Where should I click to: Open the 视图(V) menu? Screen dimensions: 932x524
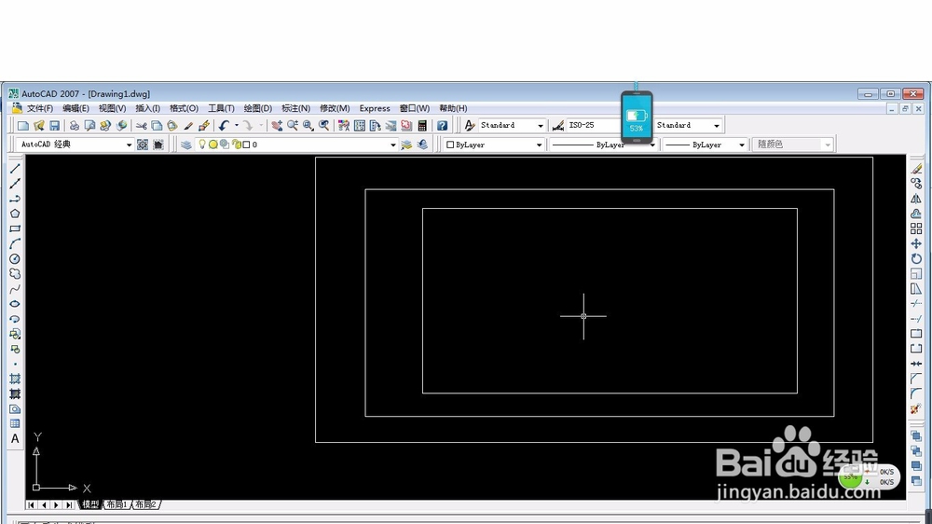pyautogui.click(x=112, y=108)
